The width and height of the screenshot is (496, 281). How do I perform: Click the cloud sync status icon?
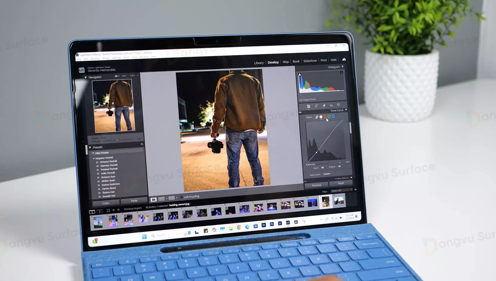(344, 59)
